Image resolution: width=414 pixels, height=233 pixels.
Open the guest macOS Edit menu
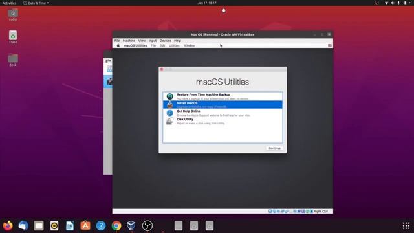(x=162, y=45)
